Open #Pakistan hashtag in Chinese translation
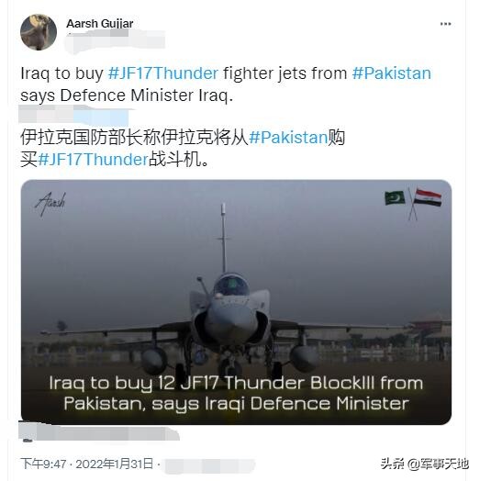Screen dimensions: 480x481 pyautogui.click(x=288, y=138)
